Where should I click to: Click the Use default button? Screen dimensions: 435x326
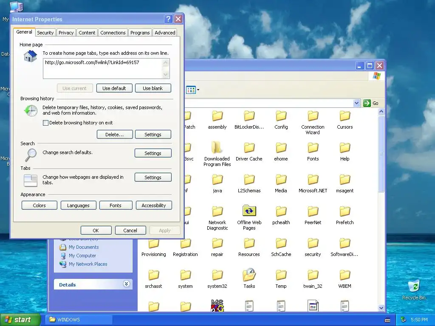click(x=114, y=88)
